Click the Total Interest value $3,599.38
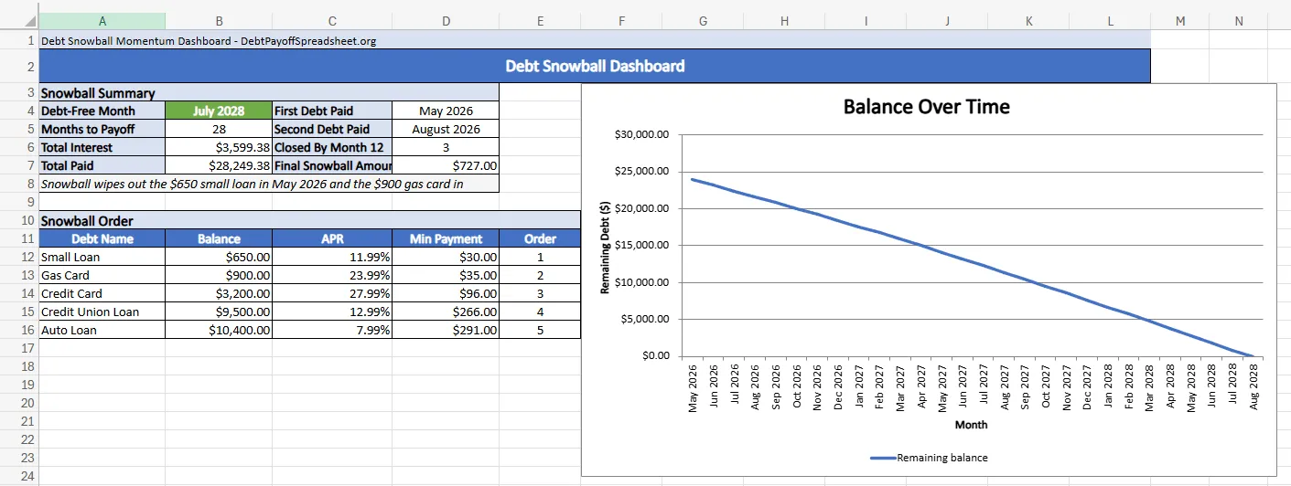Screen dimensions: 1291x486 (x=219, y=147)
